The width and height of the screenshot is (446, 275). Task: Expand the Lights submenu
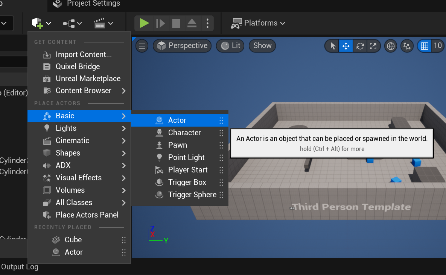coord(79,128)
